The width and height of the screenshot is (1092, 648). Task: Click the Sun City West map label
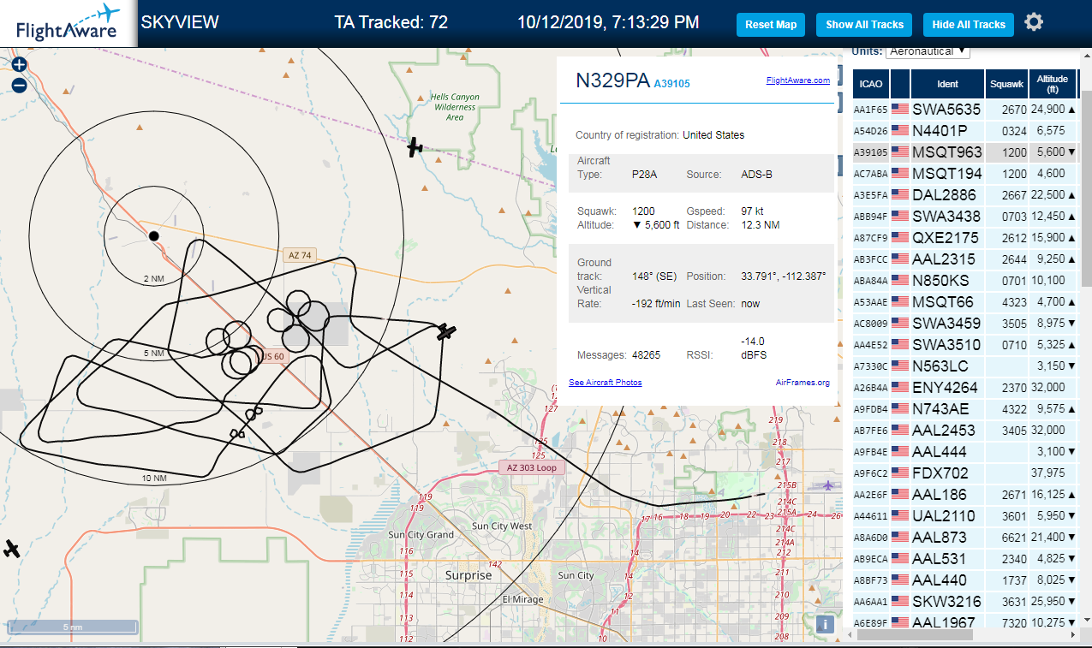[502, 526]
